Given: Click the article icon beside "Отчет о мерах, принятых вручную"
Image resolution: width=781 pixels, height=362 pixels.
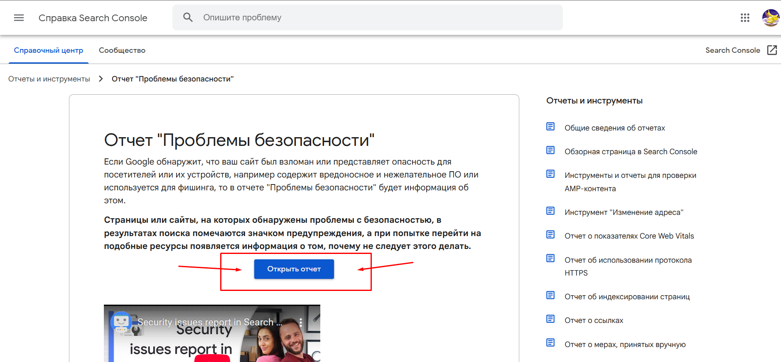Looking at the screenshot, I should (x=550, y=342).
